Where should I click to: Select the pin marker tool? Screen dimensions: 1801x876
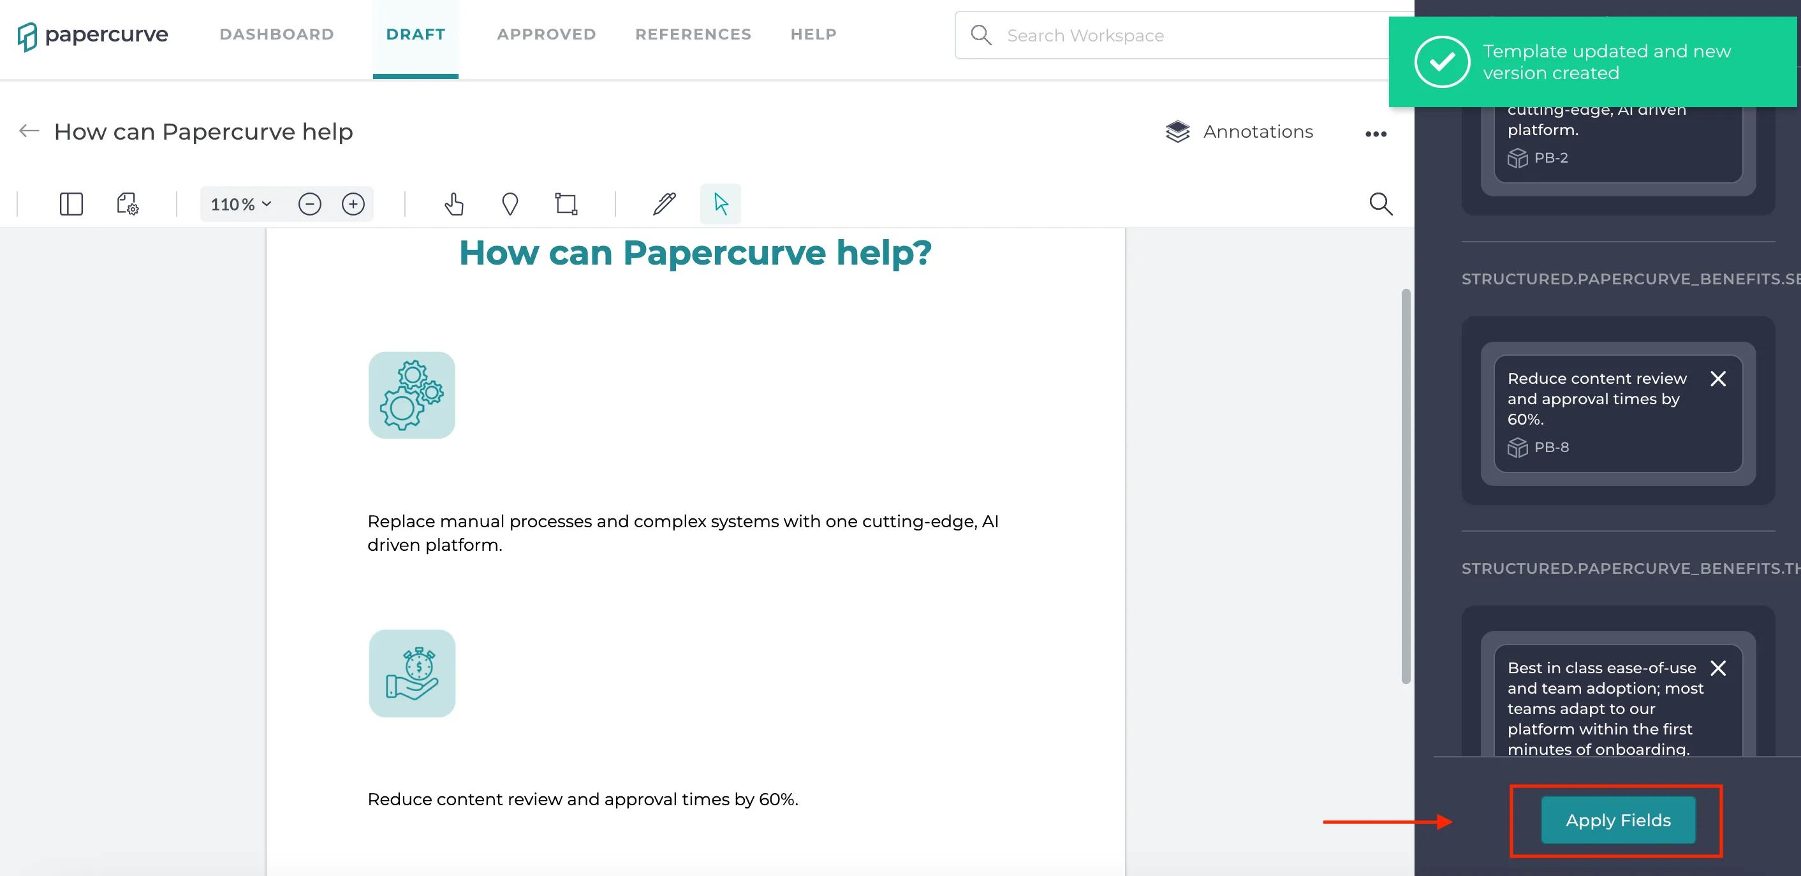(510, 204)
